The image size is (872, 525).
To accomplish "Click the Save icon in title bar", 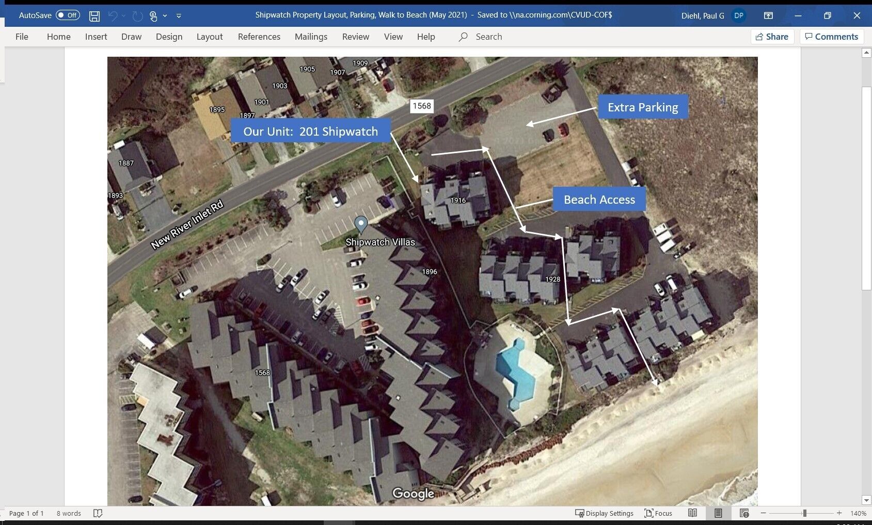I will tap(94, 16).
